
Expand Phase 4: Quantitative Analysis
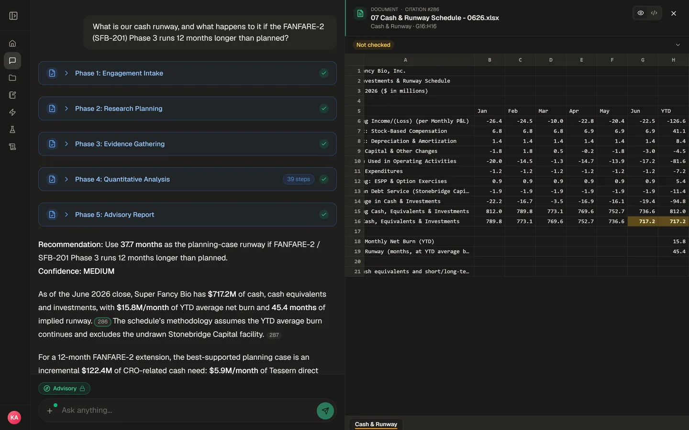pos(188,179)
